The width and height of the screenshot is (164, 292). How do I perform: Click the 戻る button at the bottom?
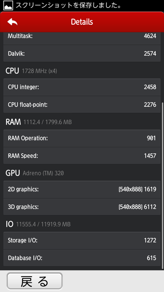coord(35,281)
